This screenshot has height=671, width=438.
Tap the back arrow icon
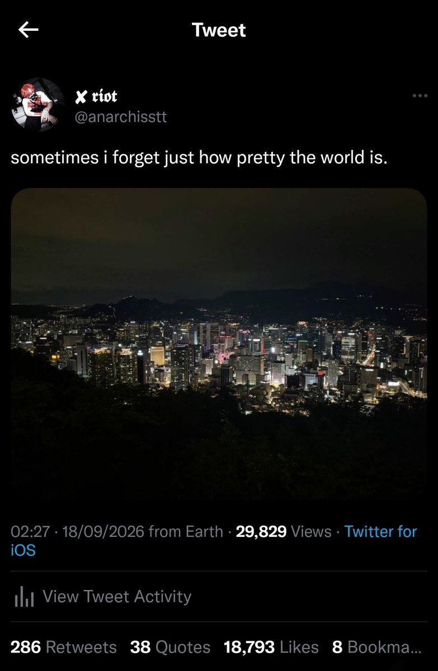click(28, 30)
